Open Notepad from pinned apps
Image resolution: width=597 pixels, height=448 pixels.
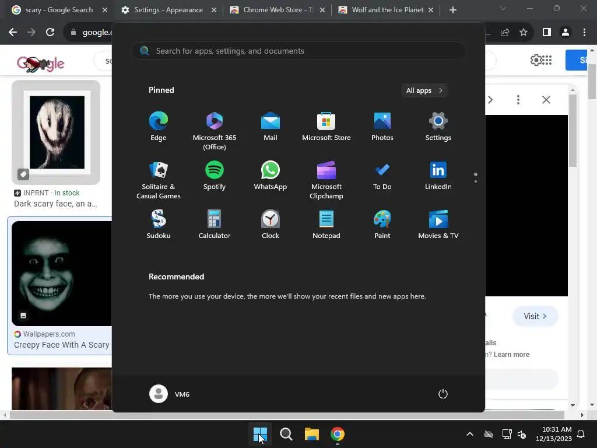[x=326, y=225]
